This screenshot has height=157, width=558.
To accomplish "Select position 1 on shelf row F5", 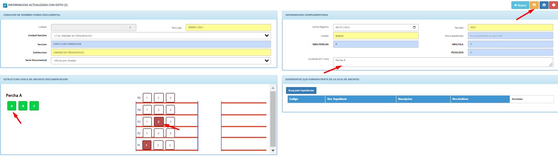I will tap(147, 98).
